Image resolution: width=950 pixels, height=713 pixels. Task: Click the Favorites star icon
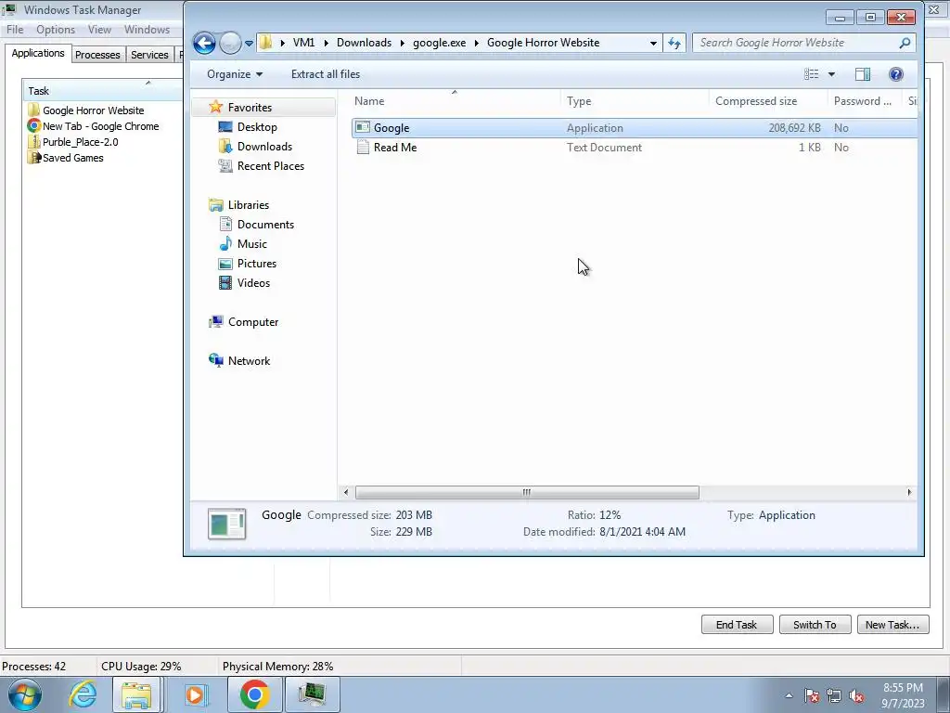[x=215, y=108]
